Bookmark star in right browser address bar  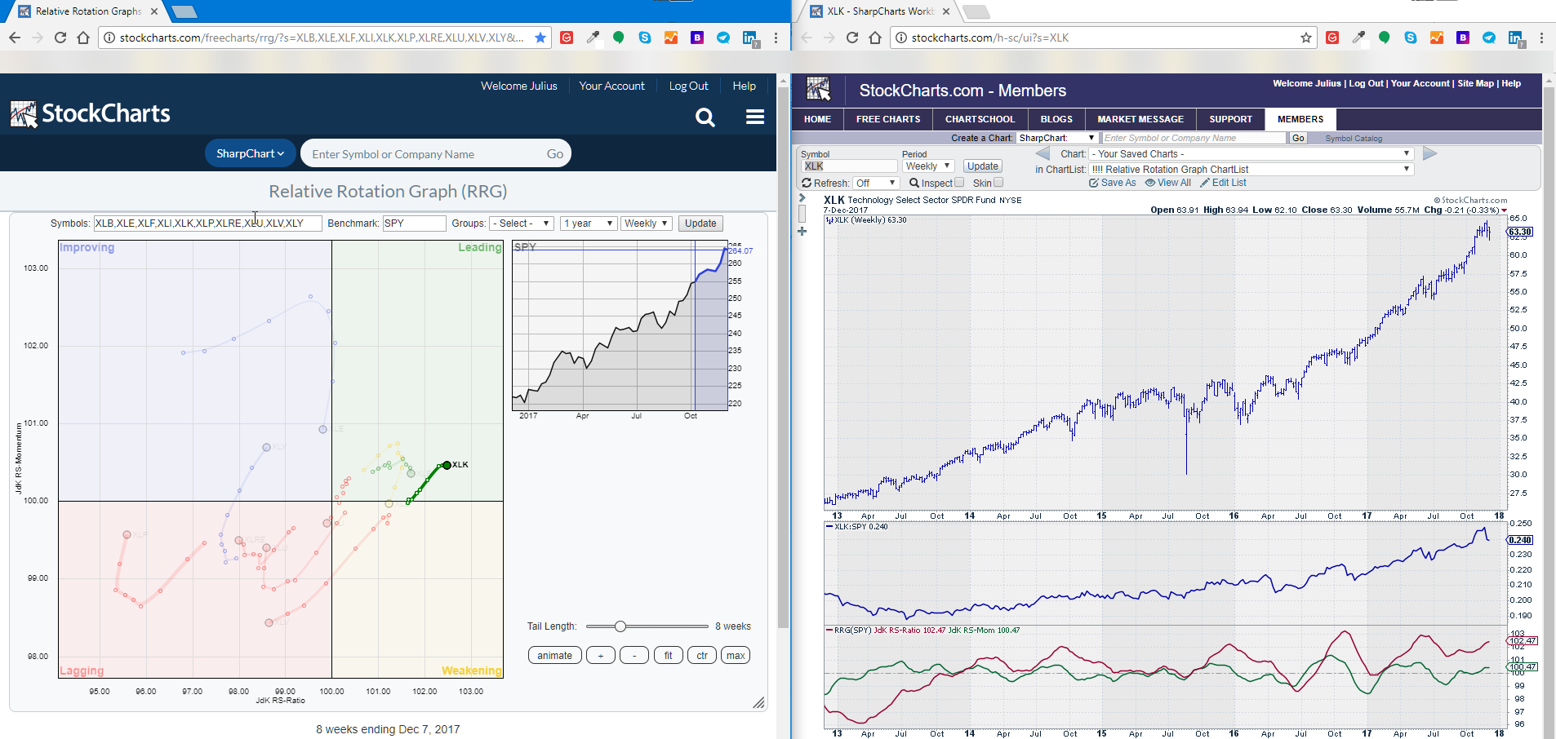click(x=1306, y=38)
